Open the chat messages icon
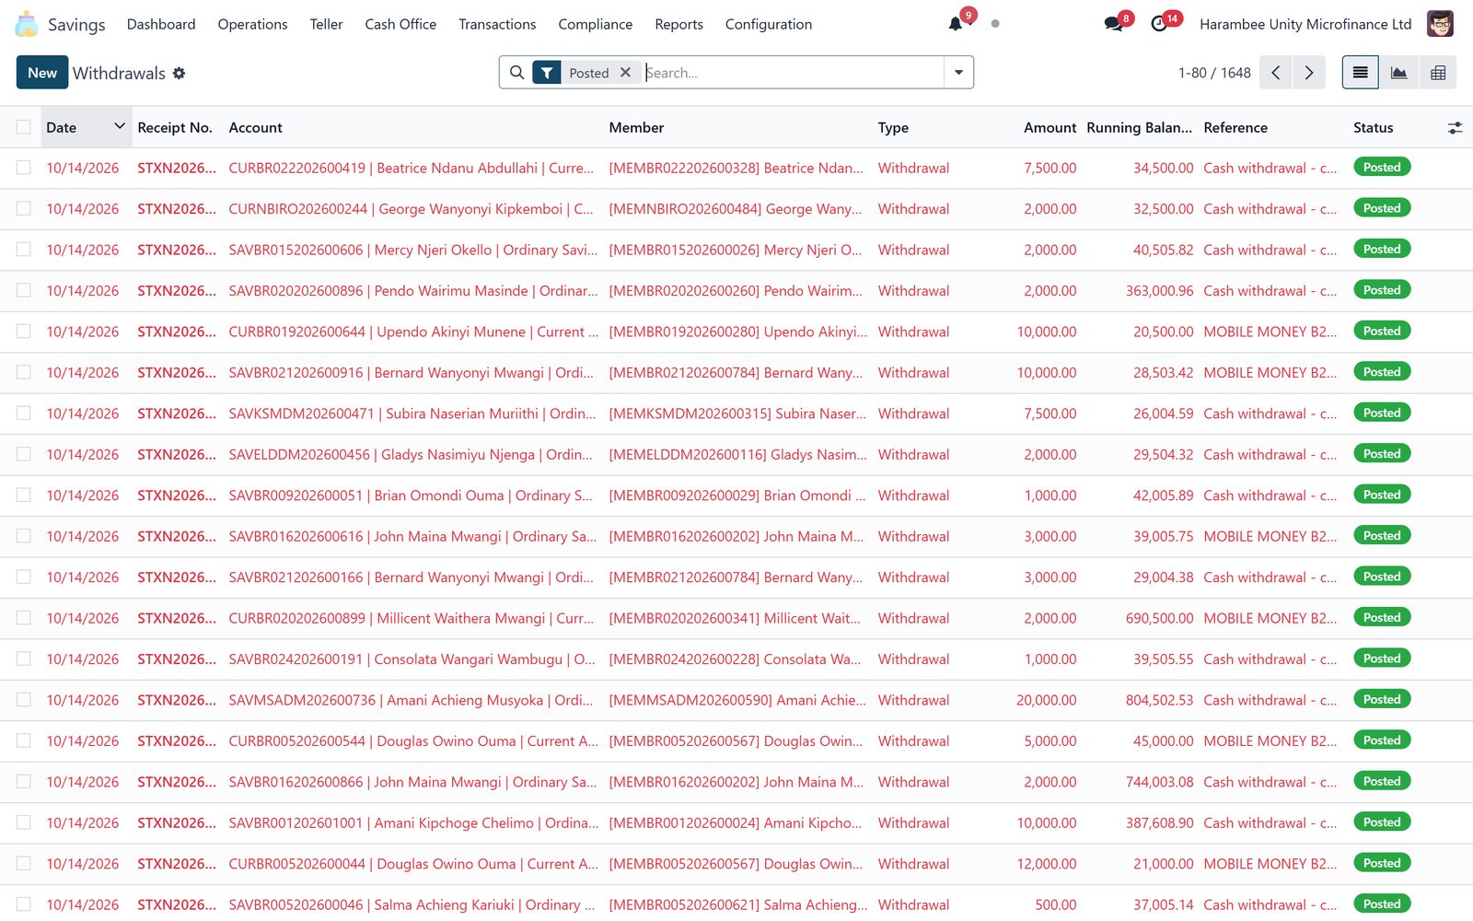This screenshot has height=921, width=1473. click(x=1114, y=24)
